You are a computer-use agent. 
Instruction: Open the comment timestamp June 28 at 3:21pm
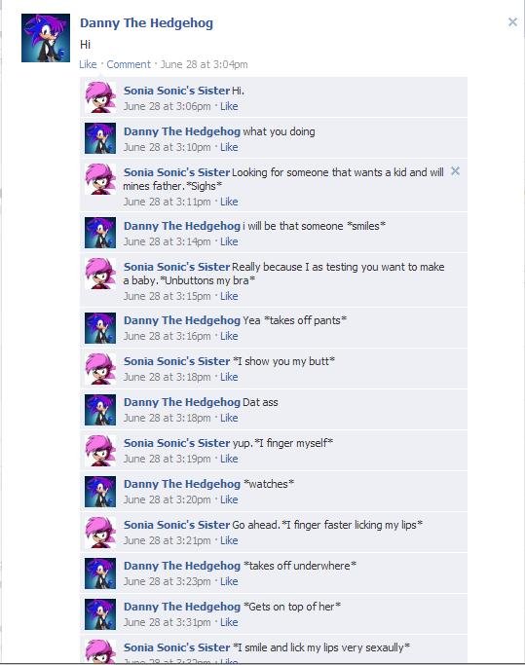pos(168,540)
